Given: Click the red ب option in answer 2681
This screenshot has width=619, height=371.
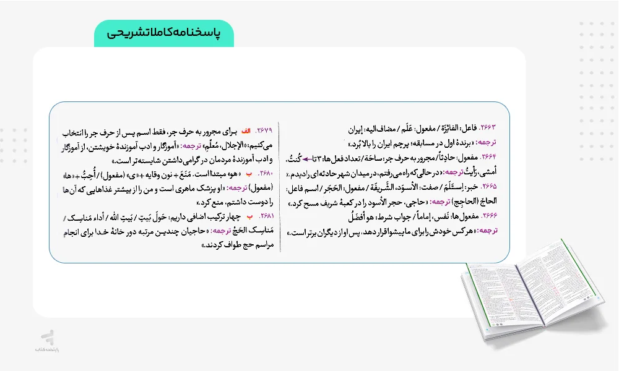Looking at the screenshot, I should [x=248, y=217].
